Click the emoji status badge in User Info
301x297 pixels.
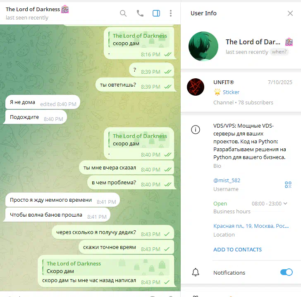[289, 42]
